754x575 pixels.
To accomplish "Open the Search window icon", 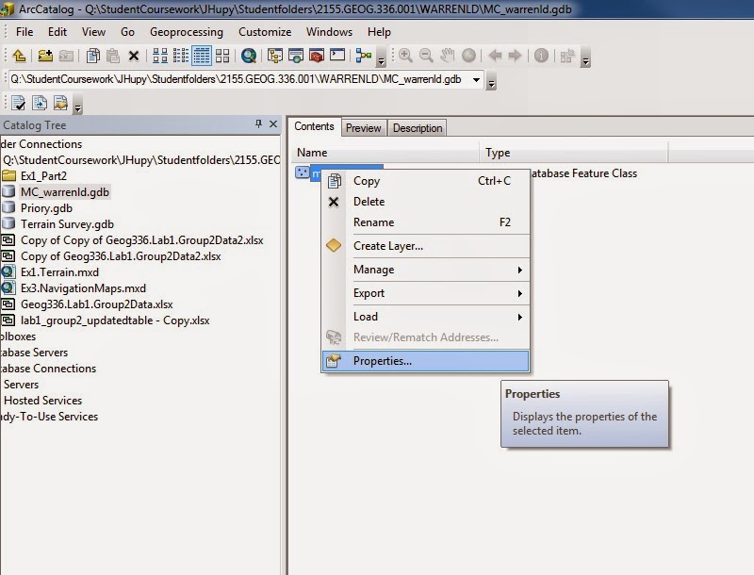I will pyautogui.click(x=296, y=56).
